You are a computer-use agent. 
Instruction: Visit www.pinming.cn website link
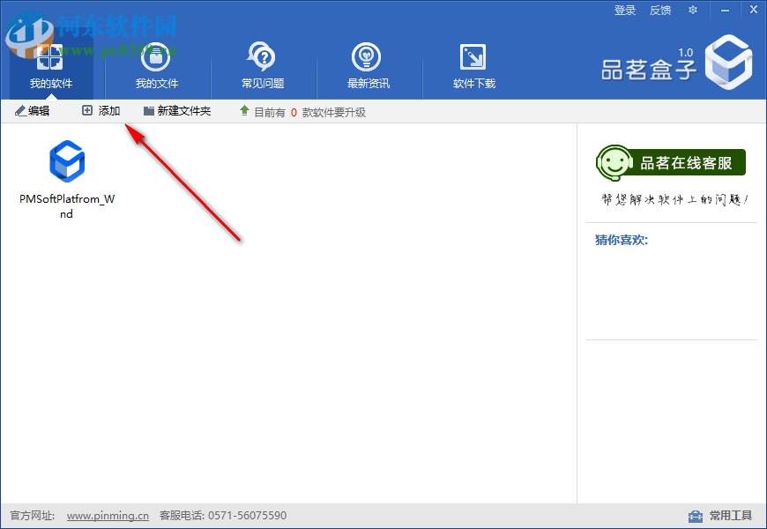point(107,516)
